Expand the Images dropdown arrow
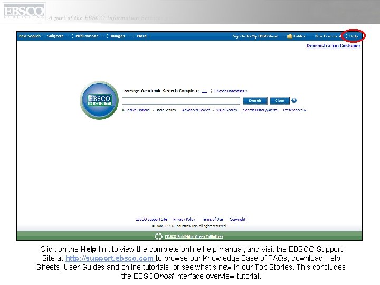 click(x=129, y=36)
